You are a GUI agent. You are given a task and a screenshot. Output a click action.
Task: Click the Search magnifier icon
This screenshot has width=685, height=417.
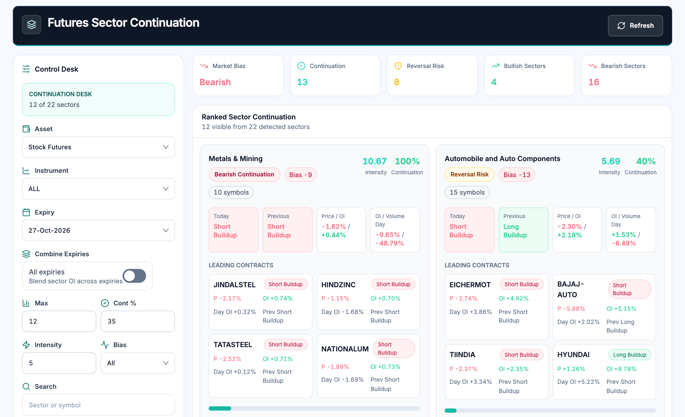pyautogui.click(x=26, y=386)
